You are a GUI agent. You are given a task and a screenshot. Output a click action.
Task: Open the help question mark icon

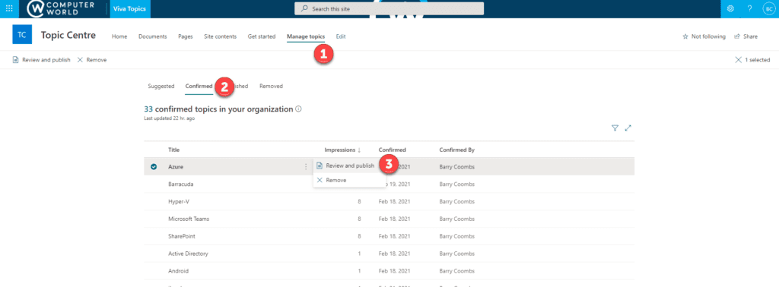[749, 8]
